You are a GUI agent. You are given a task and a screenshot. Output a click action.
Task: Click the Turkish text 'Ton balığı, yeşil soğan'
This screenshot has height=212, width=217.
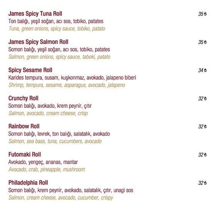click(31, 22)
